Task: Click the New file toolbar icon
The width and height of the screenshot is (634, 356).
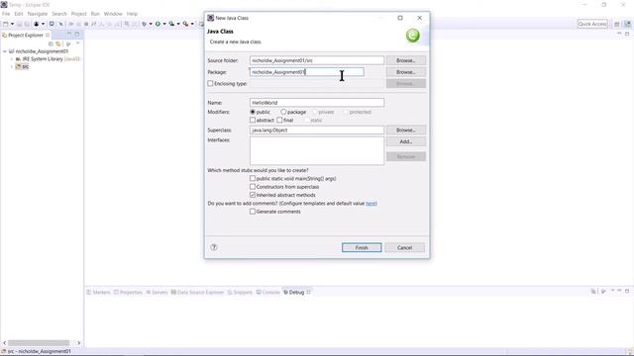Action: [5, 24]
